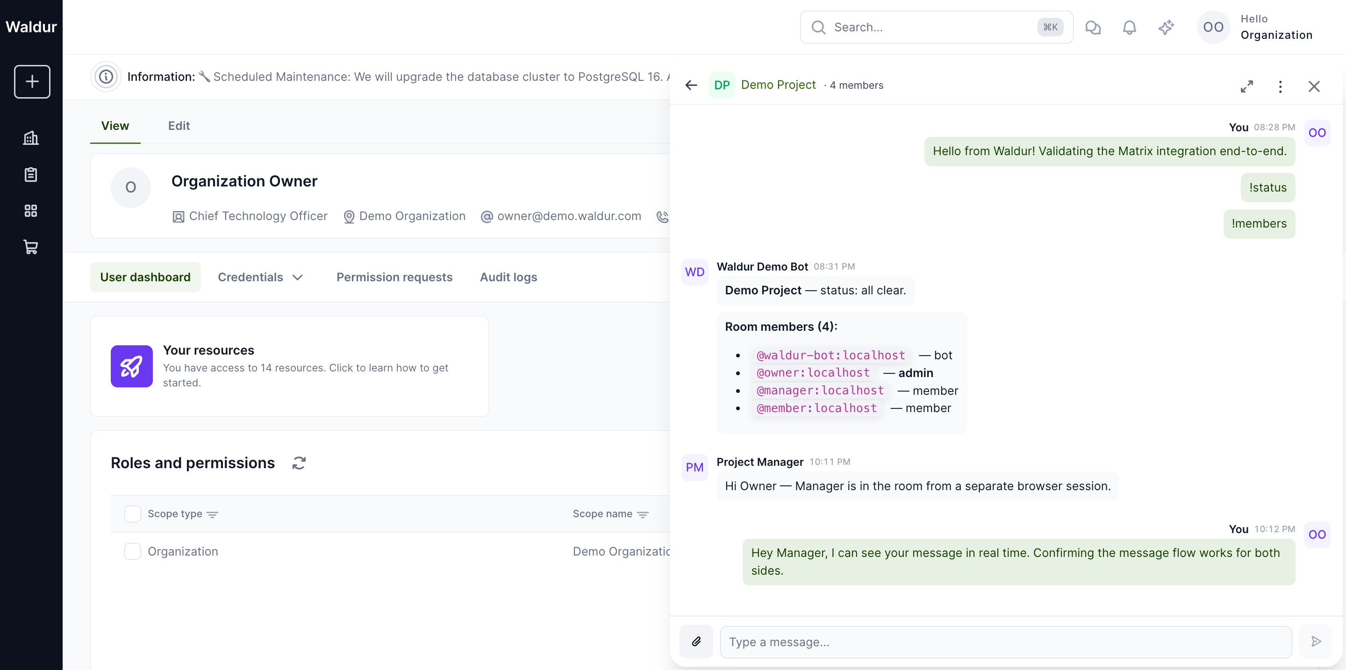Click @member:localhost in members list
This screenshot has width=1346, height=670.
[x=816, y=408]
